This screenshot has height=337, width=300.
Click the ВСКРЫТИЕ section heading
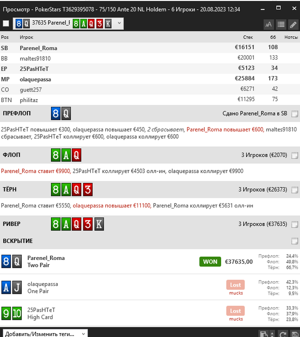point(18,241)
